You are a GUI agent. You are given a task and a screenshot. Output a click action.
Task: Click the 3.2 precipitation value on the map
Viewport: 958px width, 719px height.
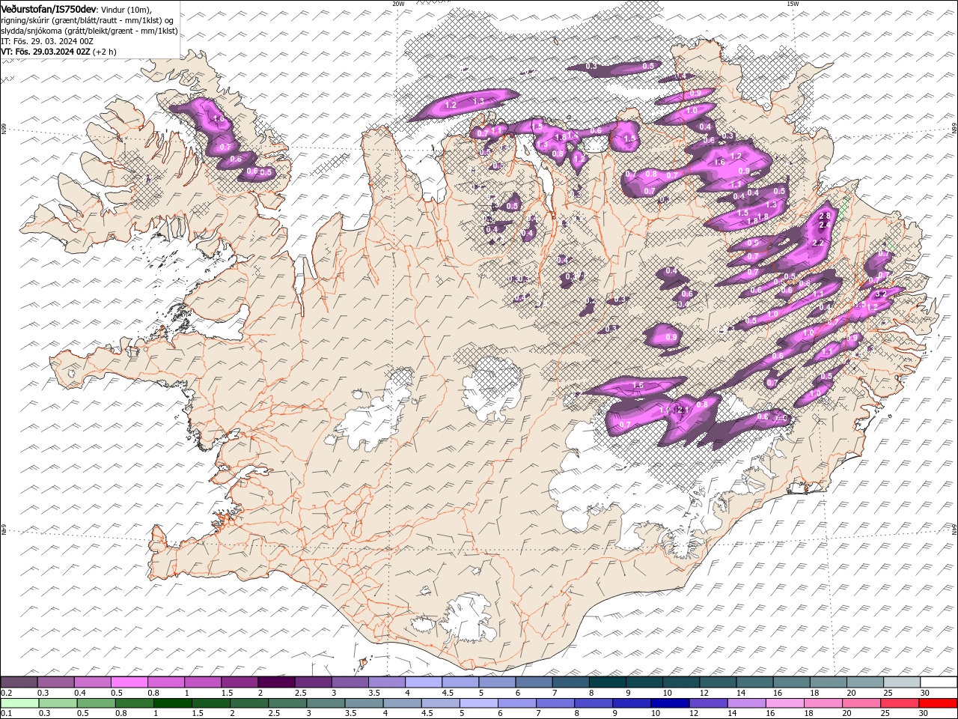pos(881,294)
